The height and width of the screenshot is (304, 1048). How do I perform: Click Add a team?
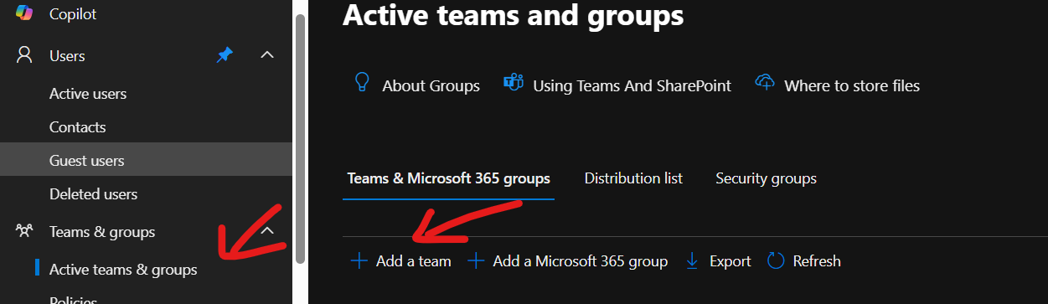[x=400, y=261]
